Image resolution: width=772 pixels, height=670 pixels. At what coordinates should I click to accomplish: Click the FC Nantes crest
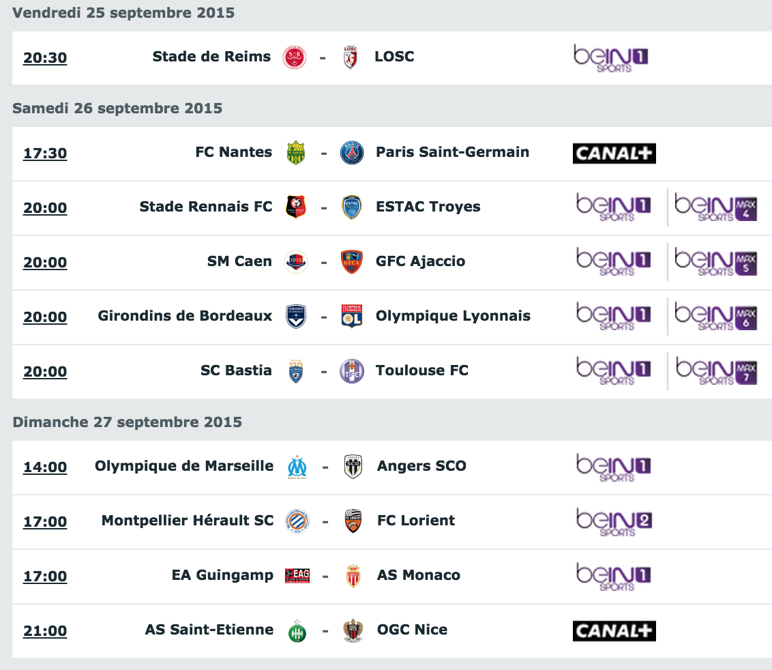coord(296,153)
